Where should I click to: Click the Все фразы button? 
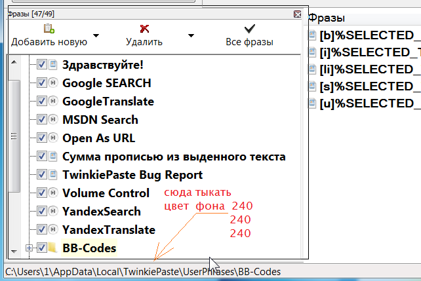[250, 35]
